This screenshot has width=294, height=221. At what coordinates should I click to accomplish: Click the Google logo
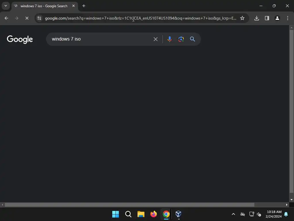(20, 39)
